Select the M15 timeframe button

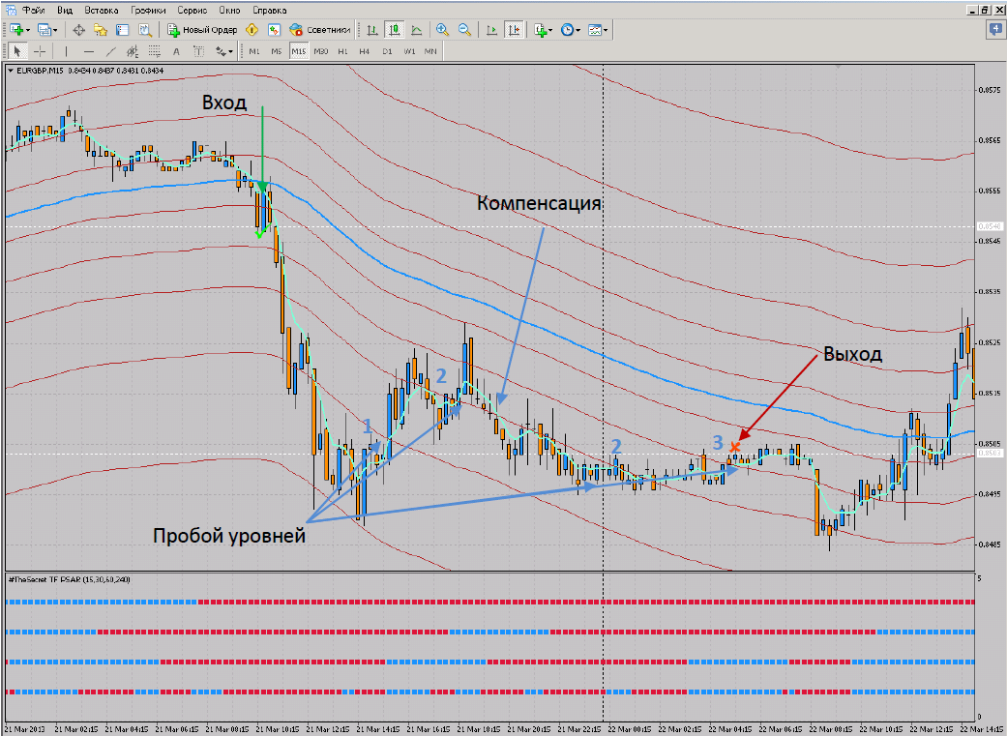tap(299, 51)
